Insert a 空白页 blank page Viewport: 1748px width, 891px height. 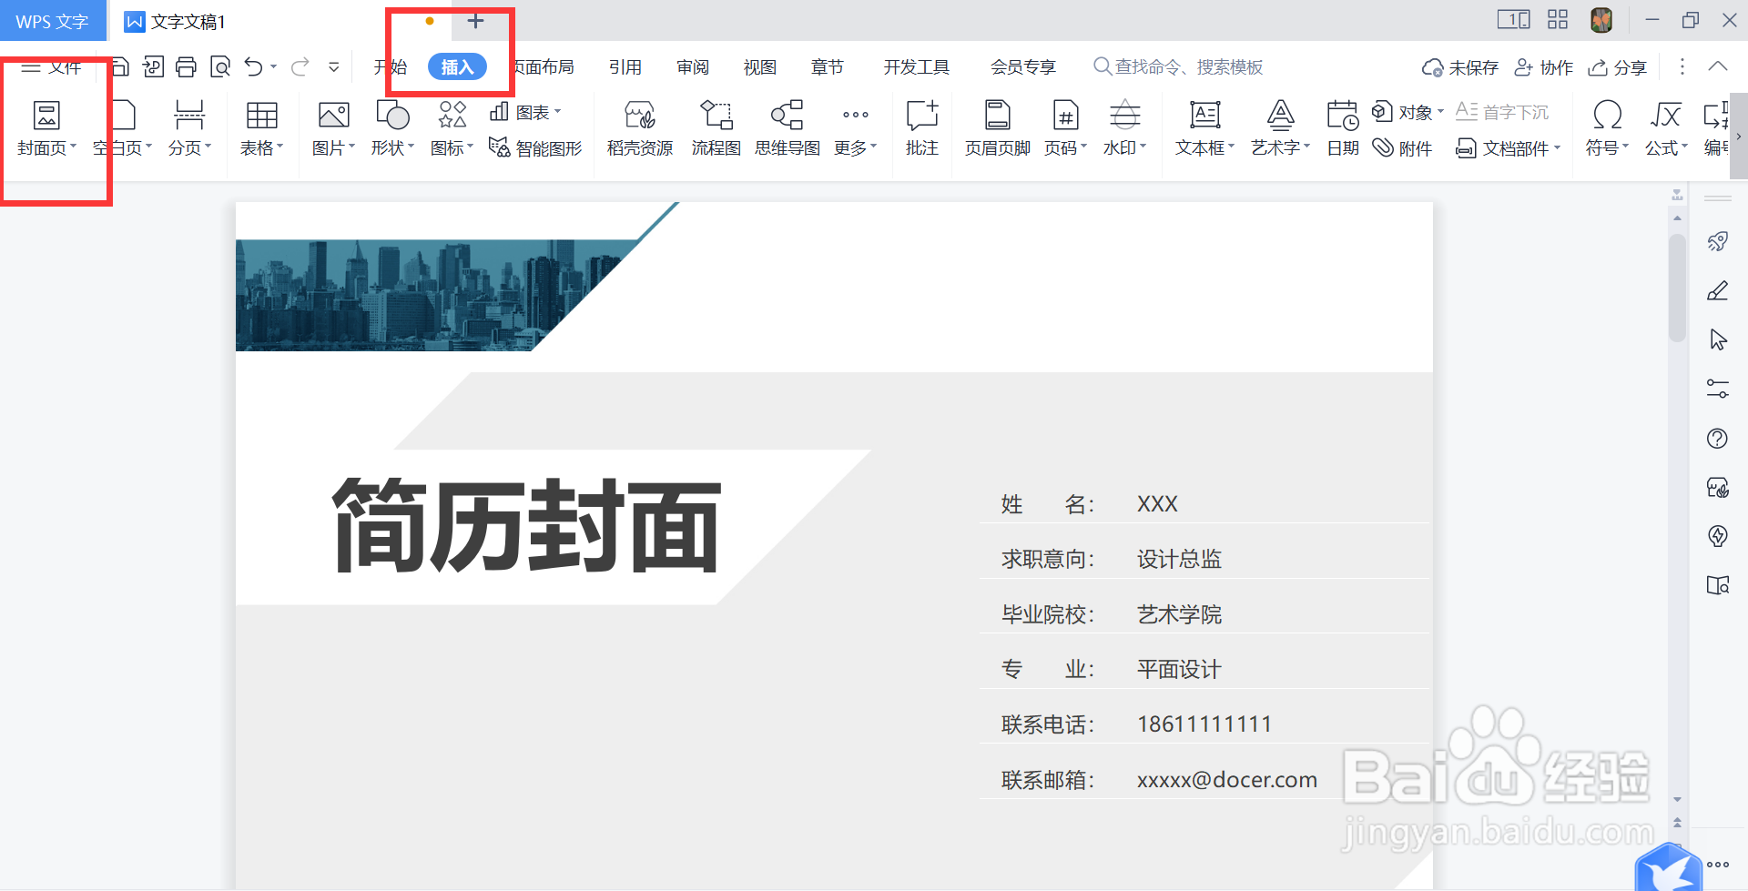[122, 128]
